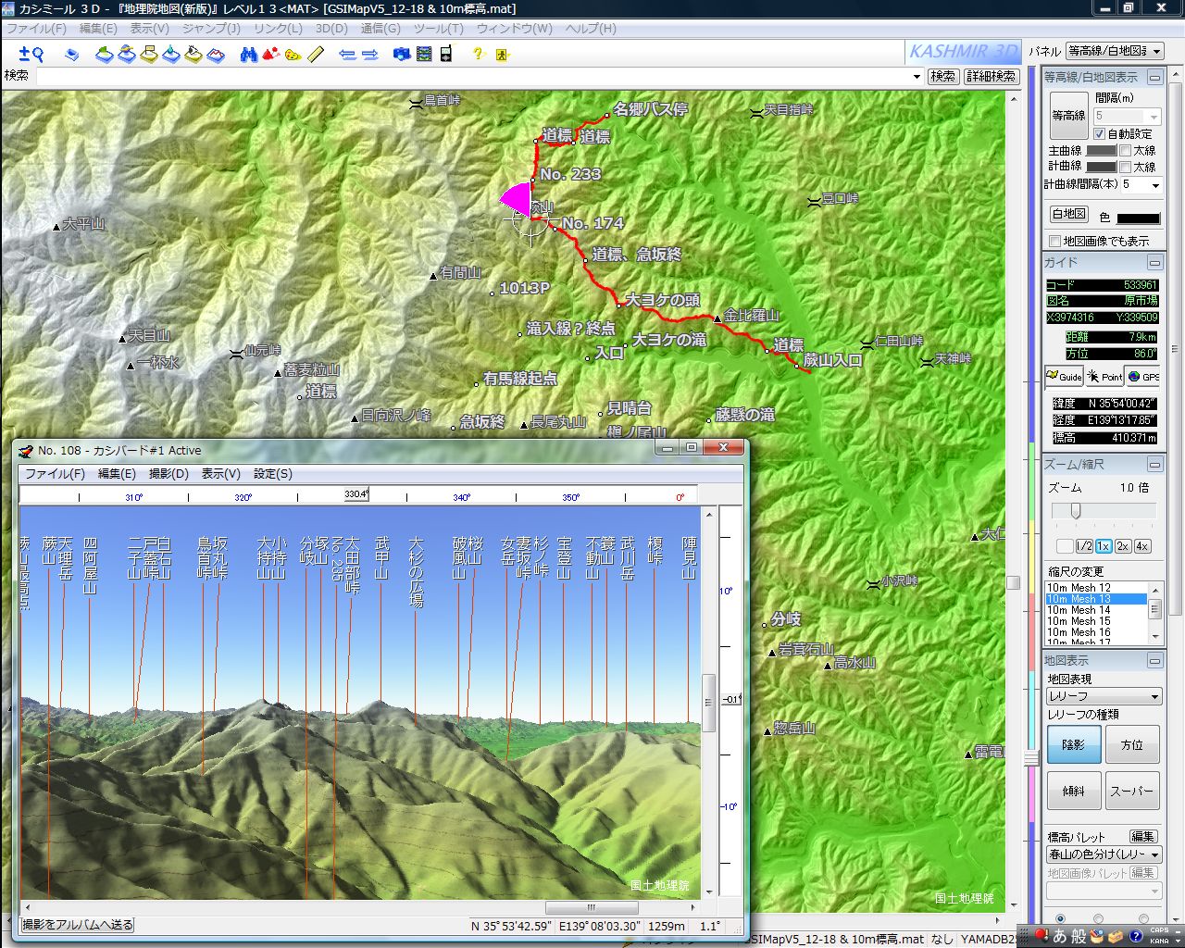Select the 4x zoom toggle
This screenshot has height=948, width=1185.
pyautogui.click(x=1141, y=546)
